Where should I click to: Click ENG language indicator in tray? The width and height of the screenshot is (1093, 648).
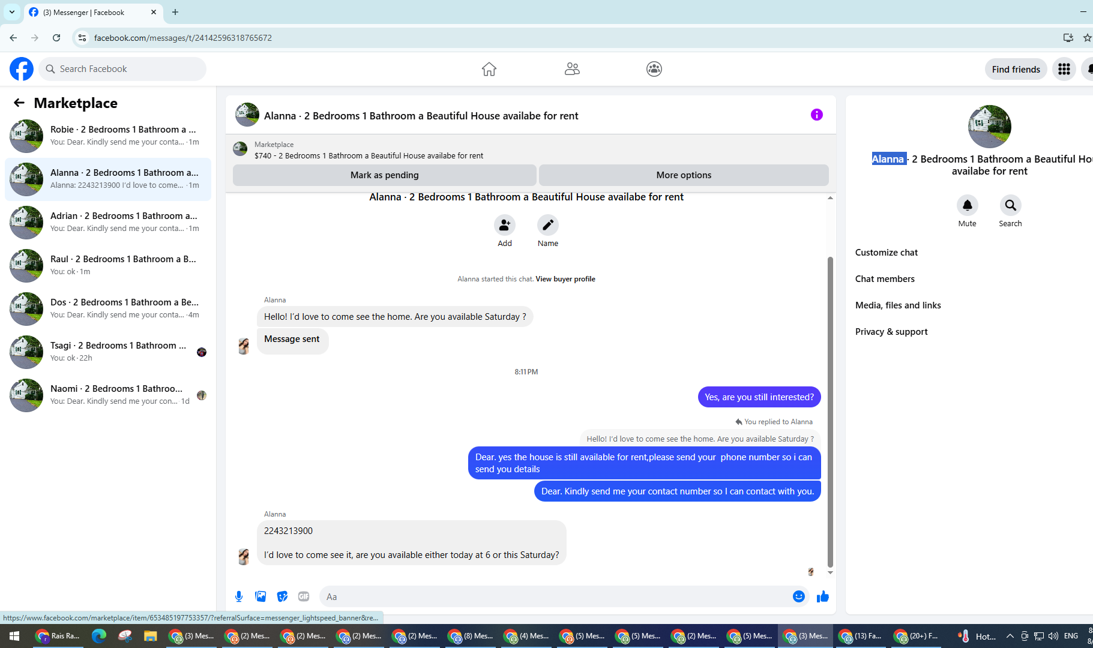pos(1071,636)
